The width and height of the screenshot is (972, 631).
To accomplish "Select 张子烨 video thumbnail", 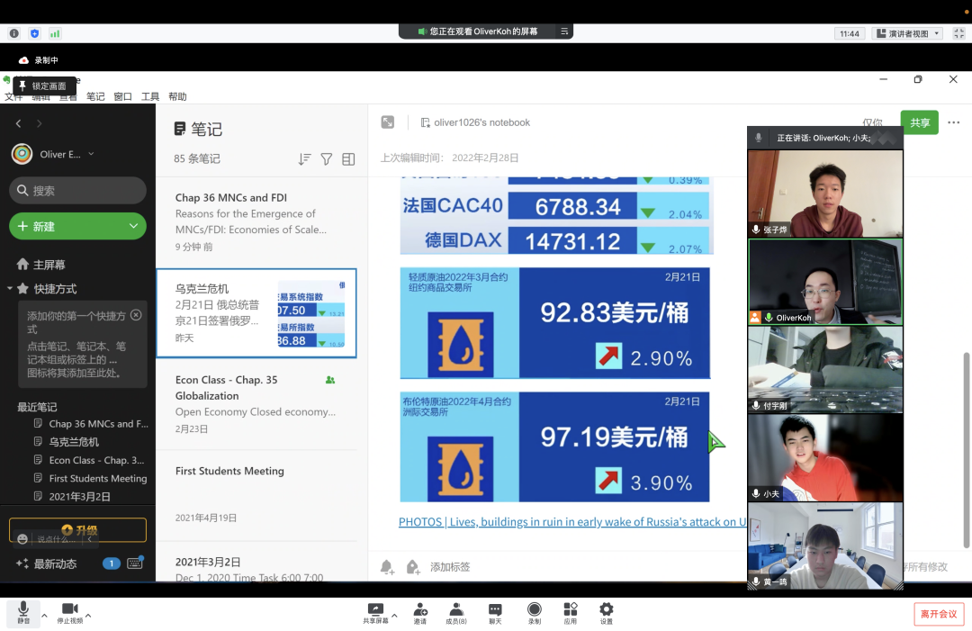I will coord(825,194).
